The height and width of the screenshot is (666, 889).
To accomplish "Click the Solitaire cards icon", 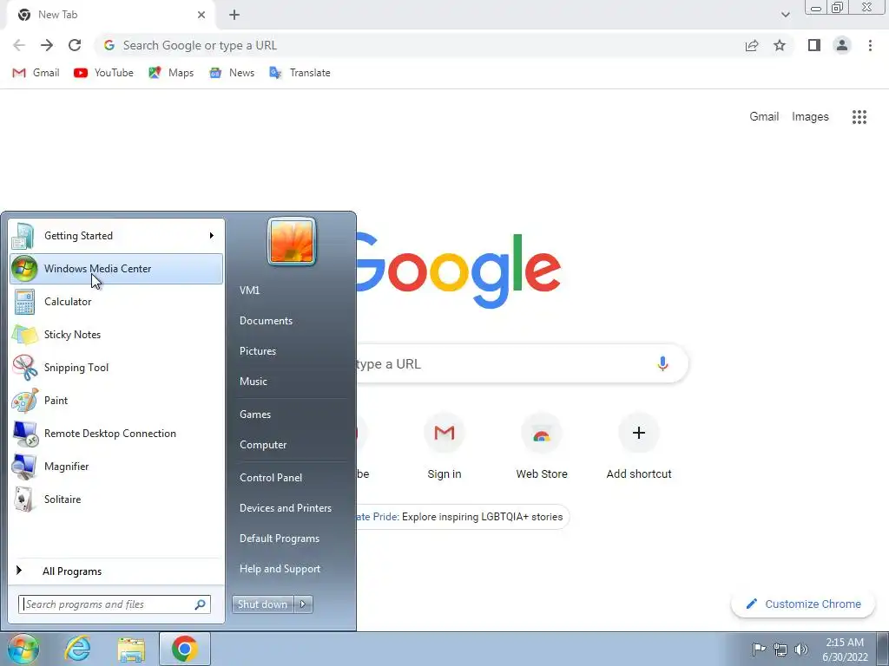I will 25,499.
